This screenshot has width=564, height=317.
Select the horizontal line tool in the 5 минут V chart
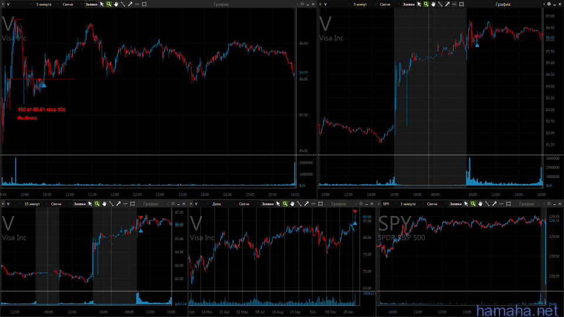(454, 4)
